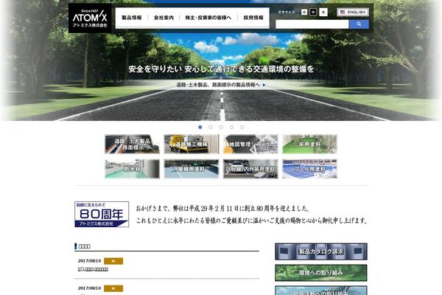This screenshot has height=295, width=442.
Task: Set font size to small (小)
Action: pyautogui.click(x=304, y=12)
